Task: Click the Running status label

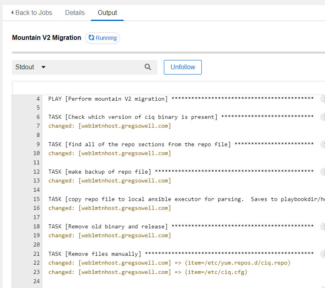Action: coord(106,38)
